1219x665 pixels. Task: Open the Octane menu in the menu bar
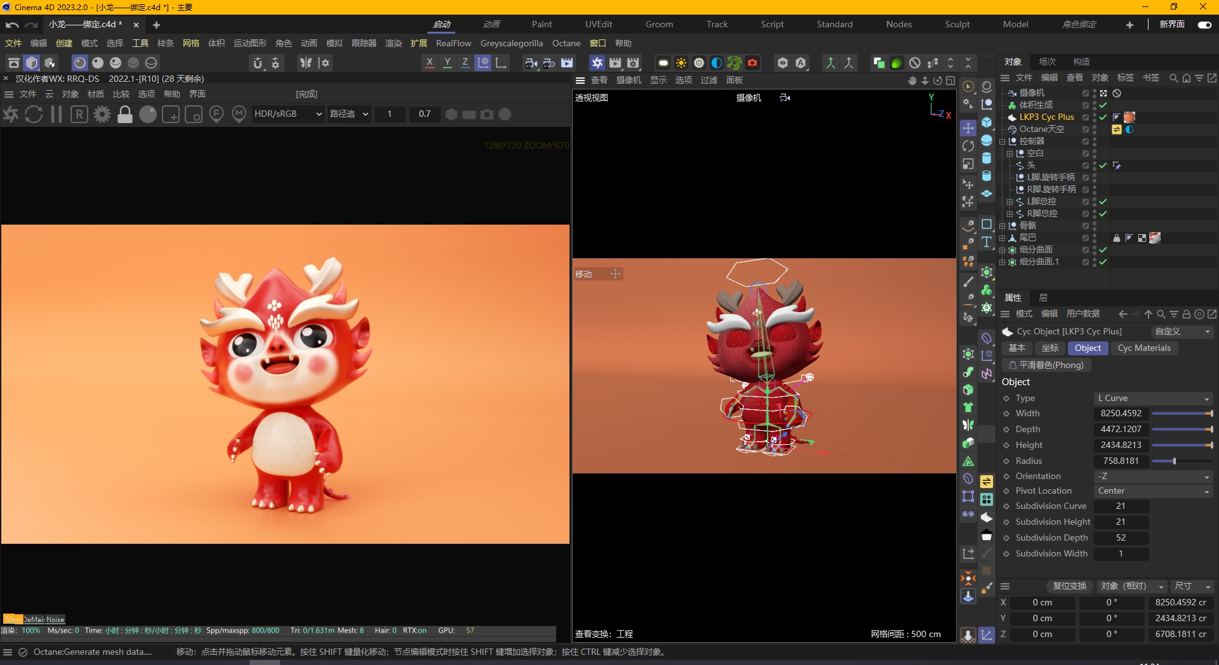[x=566, y=44]
